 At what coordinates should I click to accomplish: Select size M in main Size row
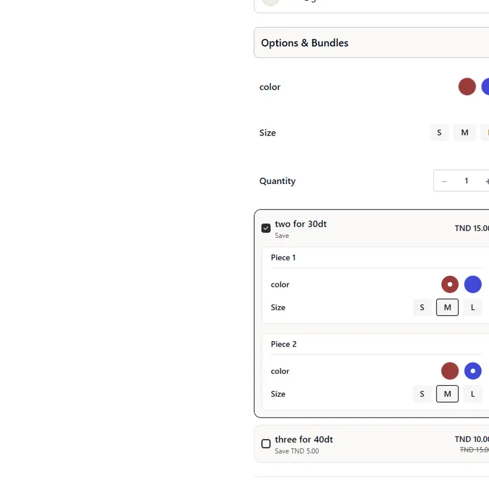[x=465, y=133]
